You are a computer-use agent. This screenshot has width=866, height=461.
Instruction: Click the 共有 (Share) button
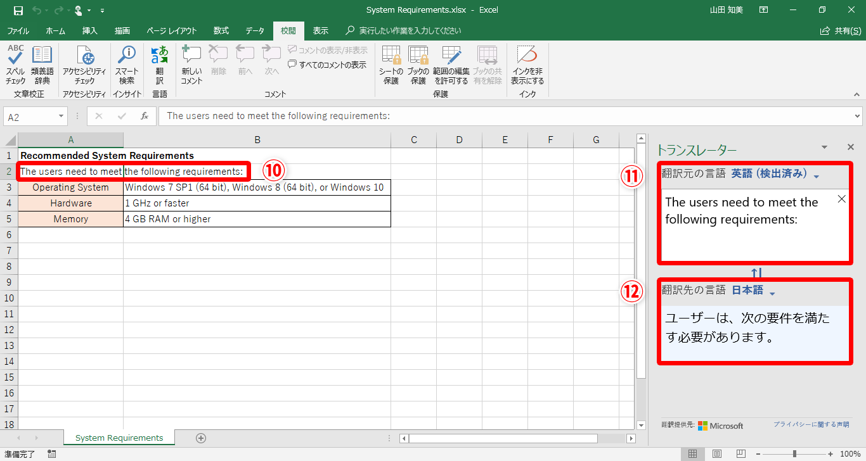click(841, 30)
